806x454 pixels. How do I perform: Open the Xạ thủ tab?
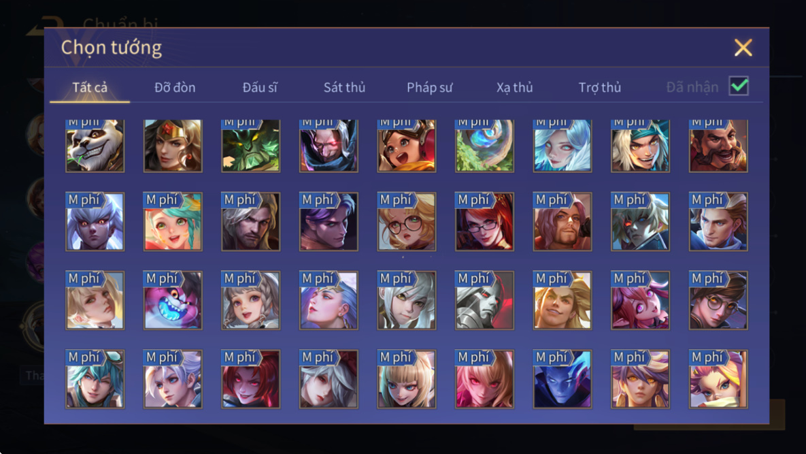pos(514,87)
